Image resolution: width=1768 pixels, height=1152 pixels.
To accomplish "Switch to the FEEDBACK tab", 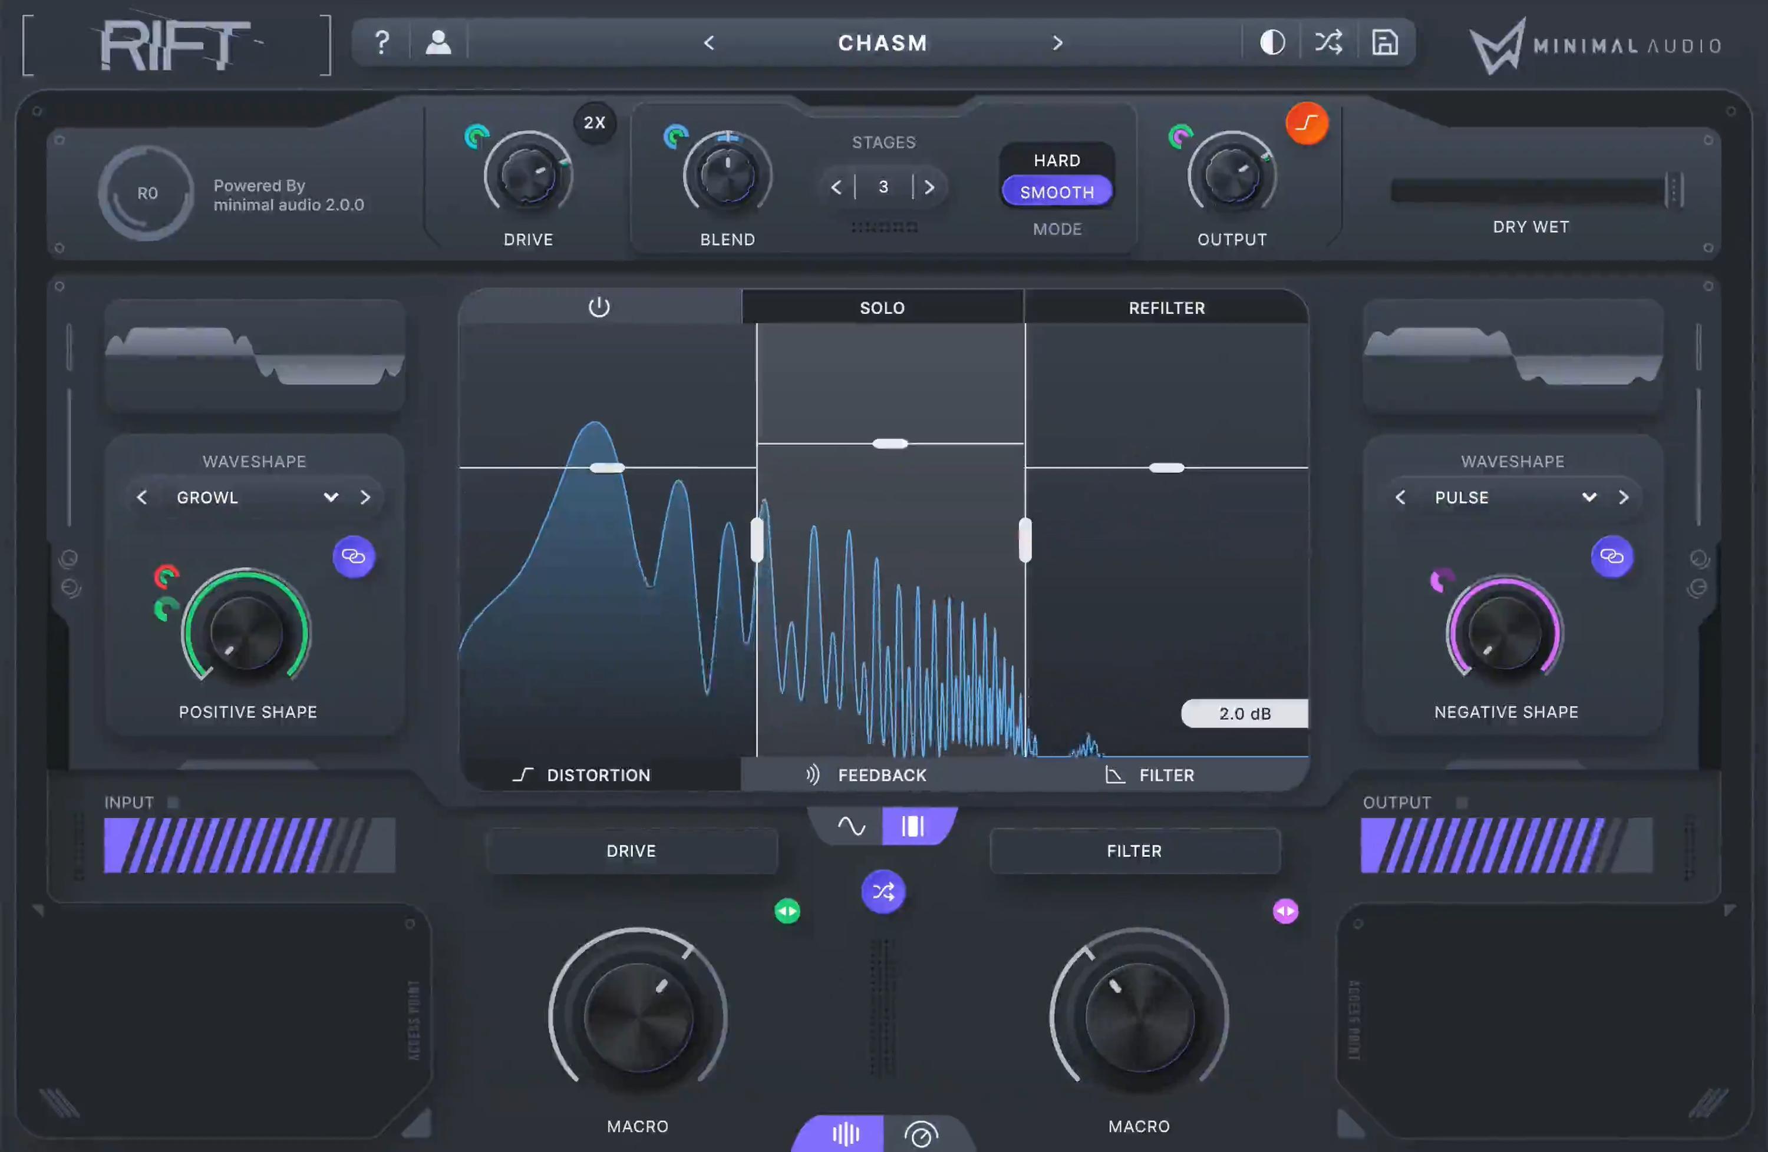I will [882, 775].
